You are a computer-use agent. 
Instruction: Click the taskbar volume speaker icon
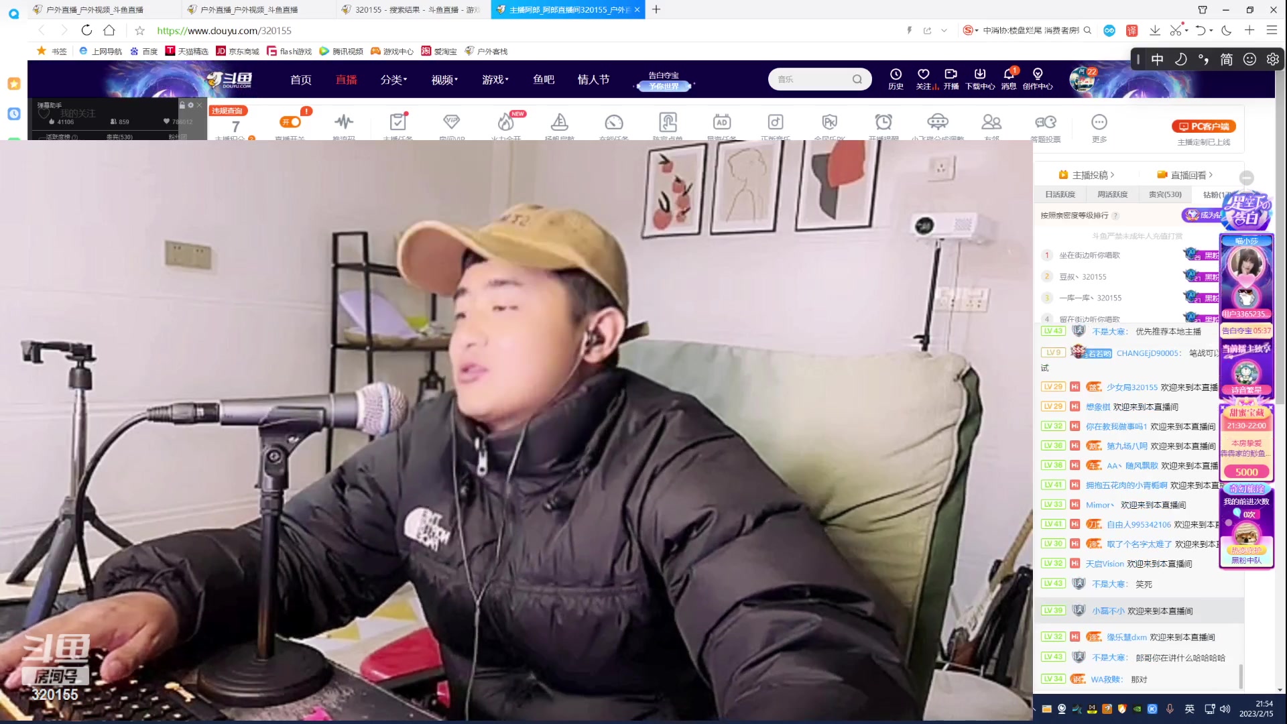point(1225,709)
